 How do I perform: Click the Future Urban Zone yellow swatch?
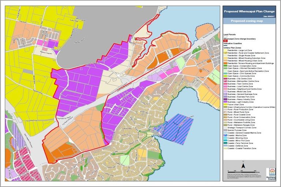[225, 104]
